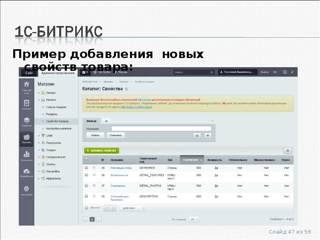Open Свойства товаров in tree
Viewport: 320px width, 240px height.
57,122
